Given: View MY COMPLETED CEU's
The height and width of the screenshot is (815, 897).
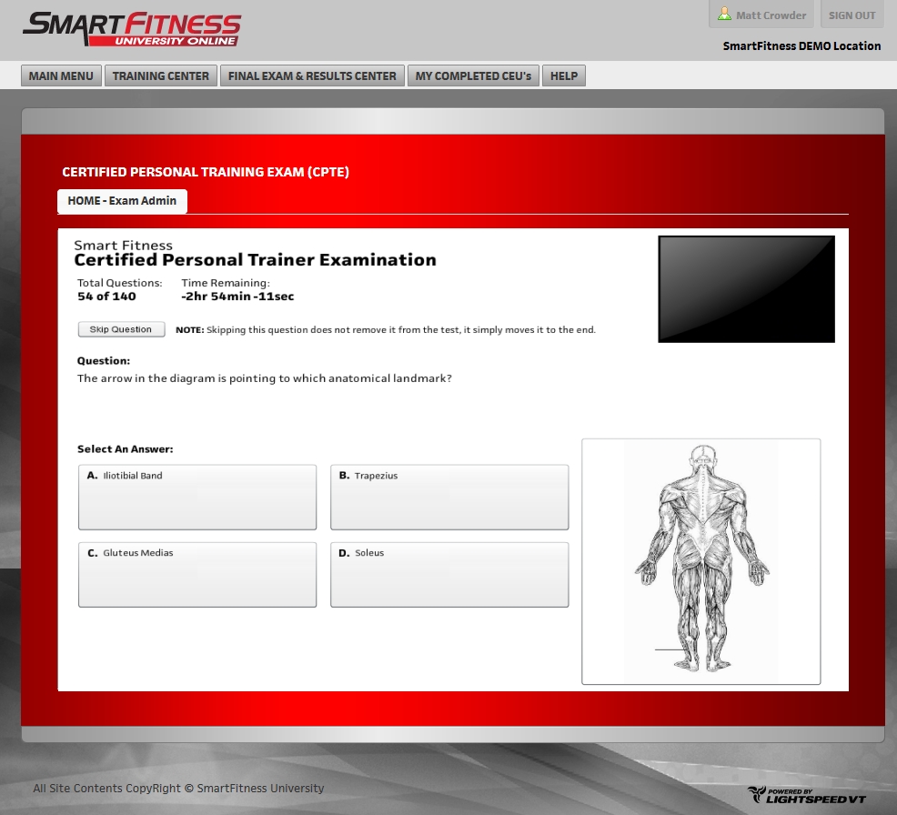Looking at the screenshot, I should [x=473, y=76].
